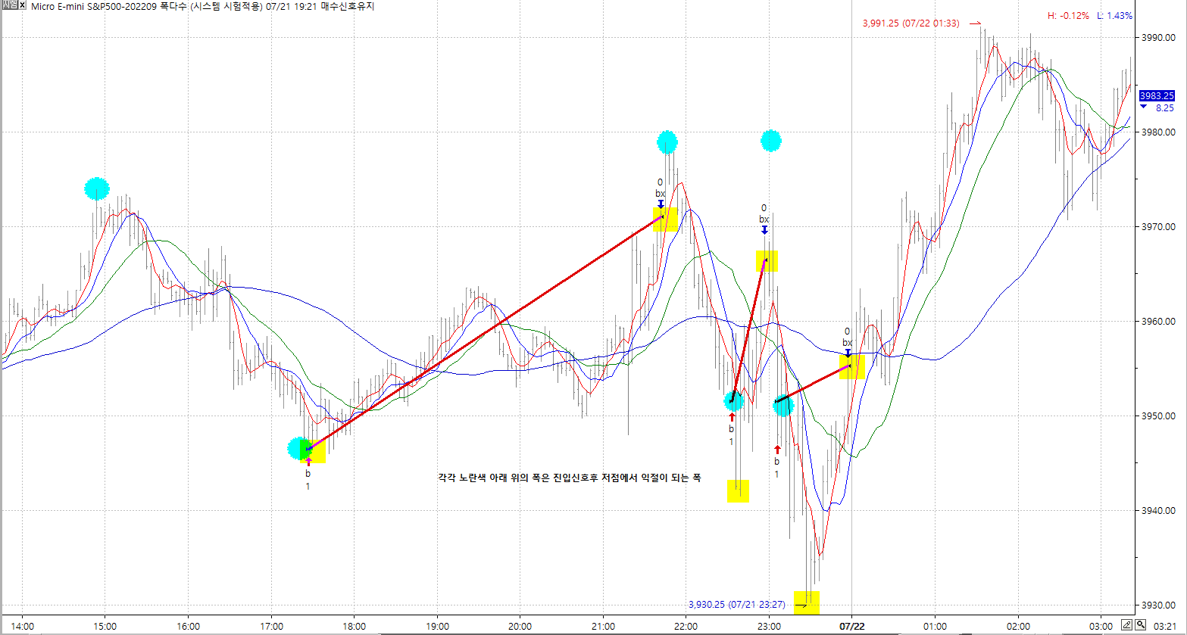The width and height of the screenshot is (1187, 635).
Task: Click the 07/22 date marker on time axis
Action: 851,627
